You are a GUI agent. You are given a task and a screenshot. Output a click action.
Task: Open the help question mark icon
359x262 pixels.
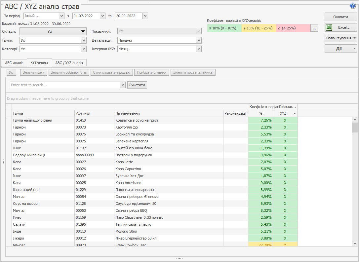(x=352, y=6)
